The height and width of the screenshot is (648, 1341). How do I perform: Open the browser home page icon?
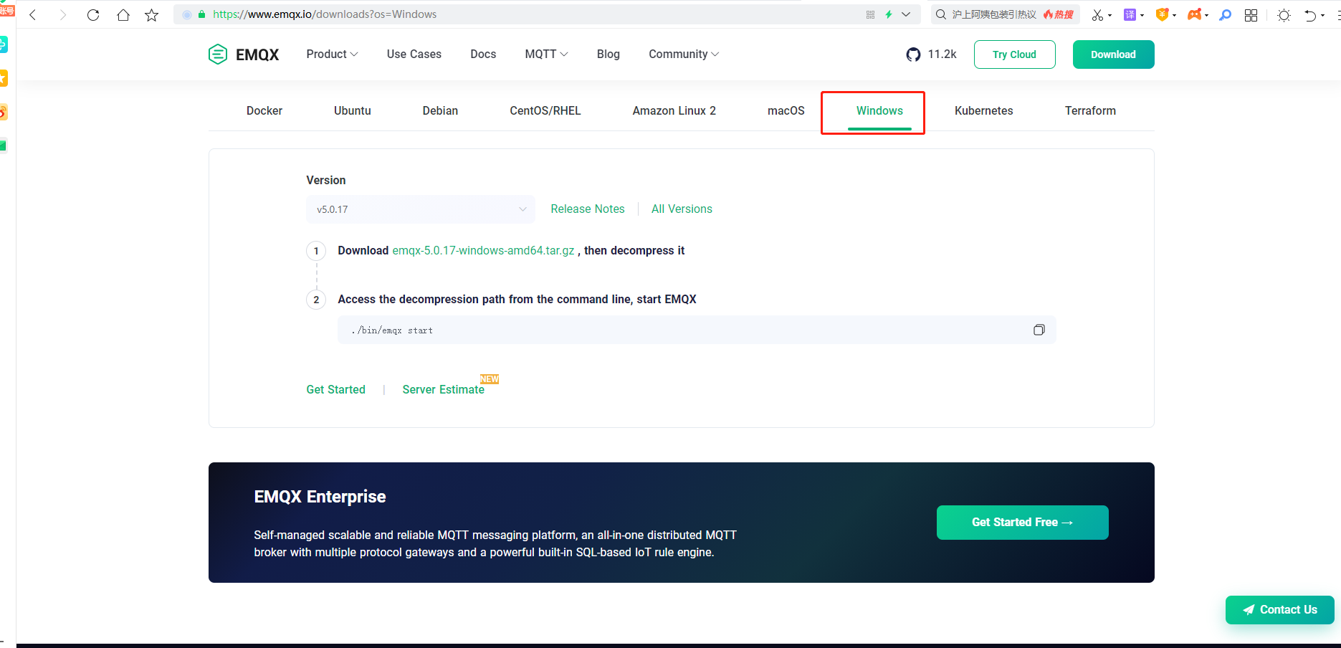click(x=123, y=14)
